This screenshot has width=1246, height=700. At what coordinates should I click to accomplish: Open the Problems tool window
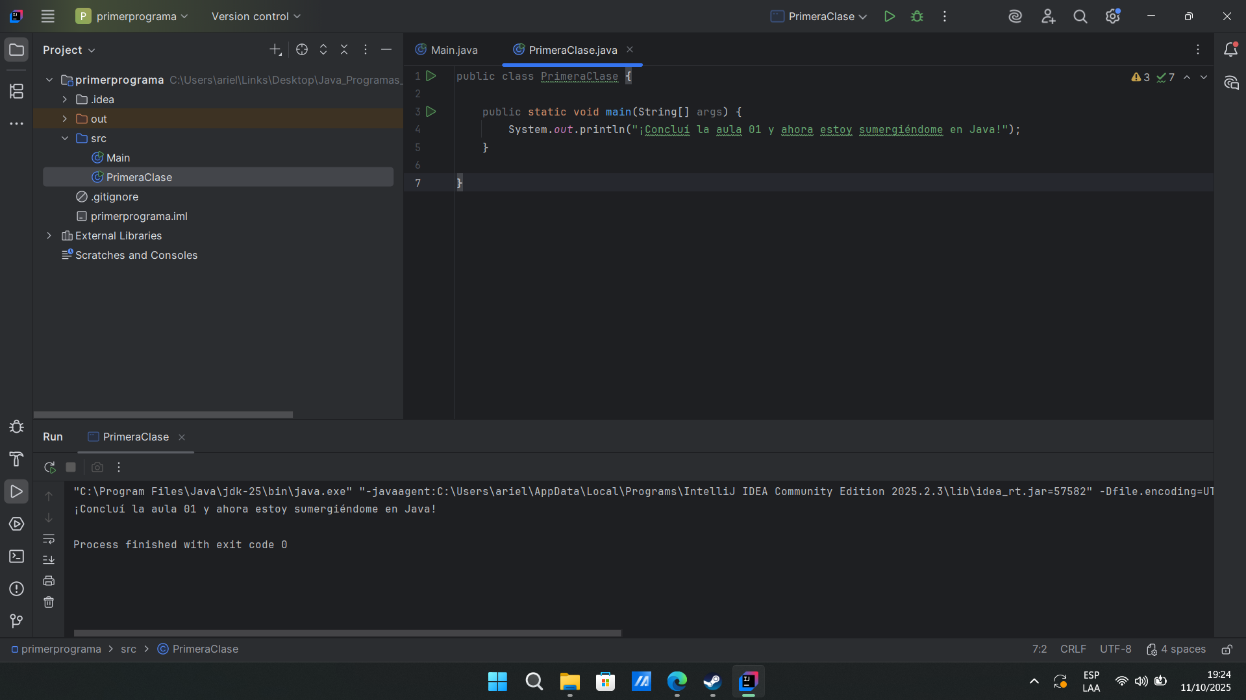17,589
